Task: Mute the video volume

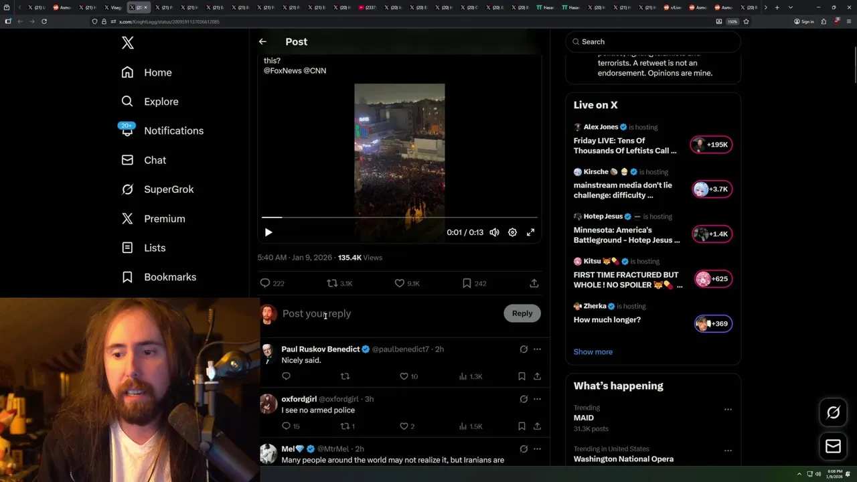Action: pos(494,232)
